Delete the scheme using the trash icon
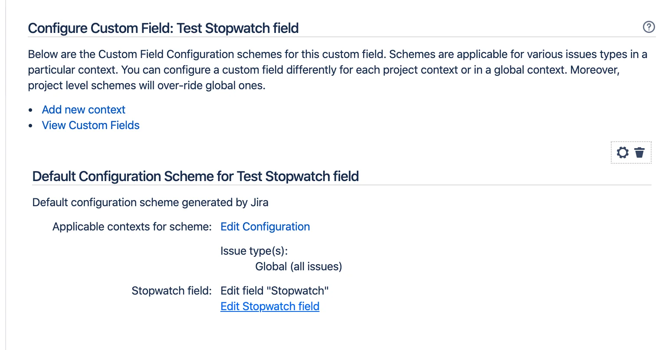Viewport: 662px width, 350px height. (639, 152)
